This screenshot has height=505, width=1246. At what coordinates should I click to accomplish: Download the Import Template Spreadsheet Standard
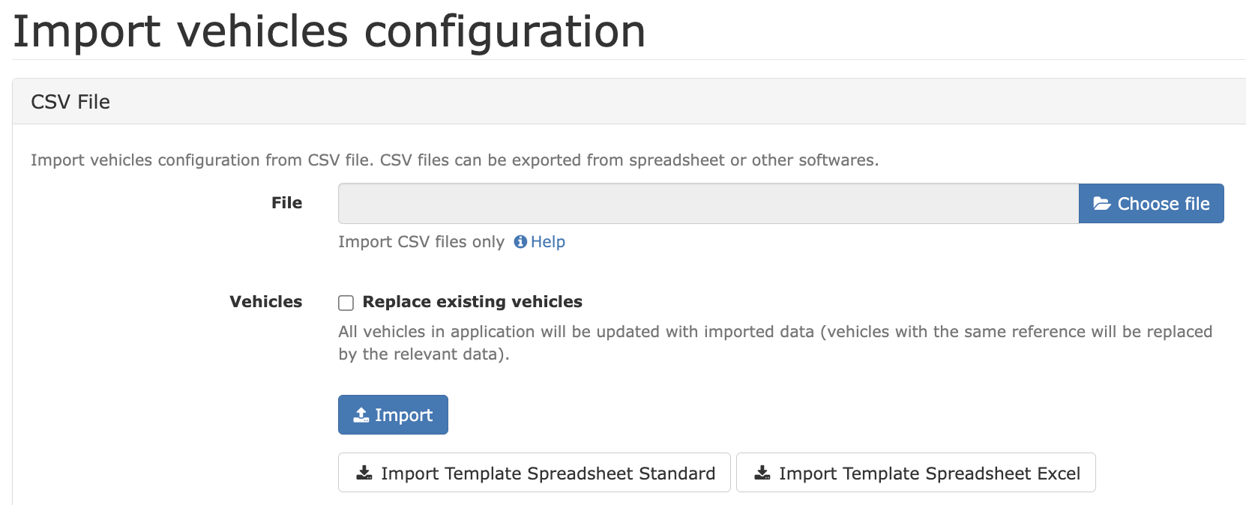(x=534, y=473)
